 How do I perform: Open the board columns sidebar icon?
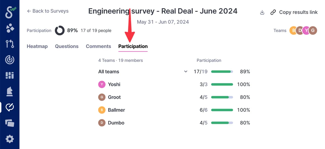10,75
